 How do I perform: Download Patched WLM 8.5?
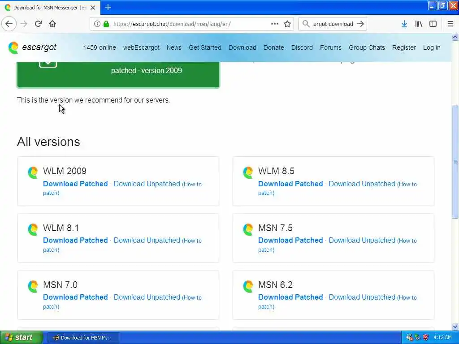(290, 184)
